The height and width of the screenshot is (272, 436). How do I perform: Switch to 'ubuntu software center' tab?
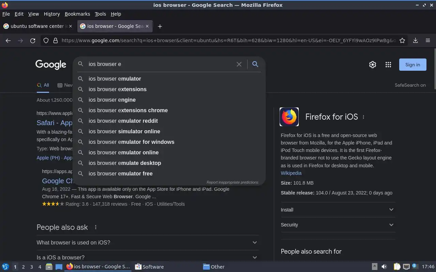pos(38,26)
